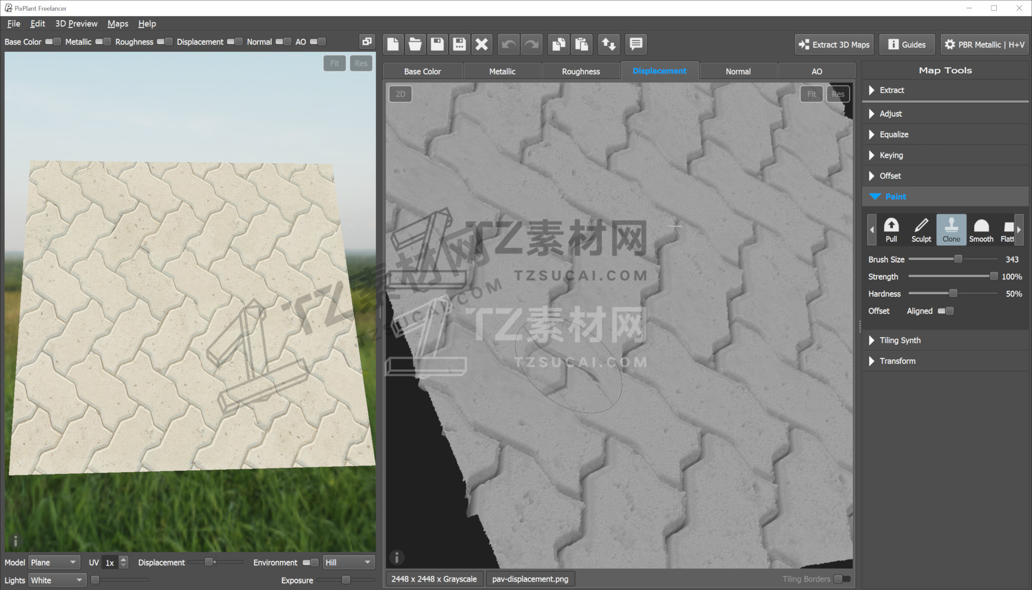Image resolution: width=1032 pixels, height=590 pixels.
Task: Toggle Normal map in 3D preview
Action: tap(283, 42)
